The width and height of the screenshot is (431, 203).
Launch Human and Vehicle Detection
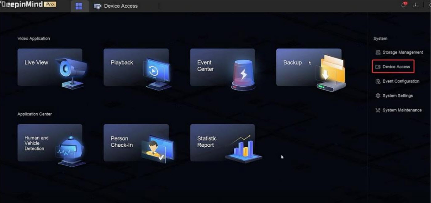coord(50,143)
